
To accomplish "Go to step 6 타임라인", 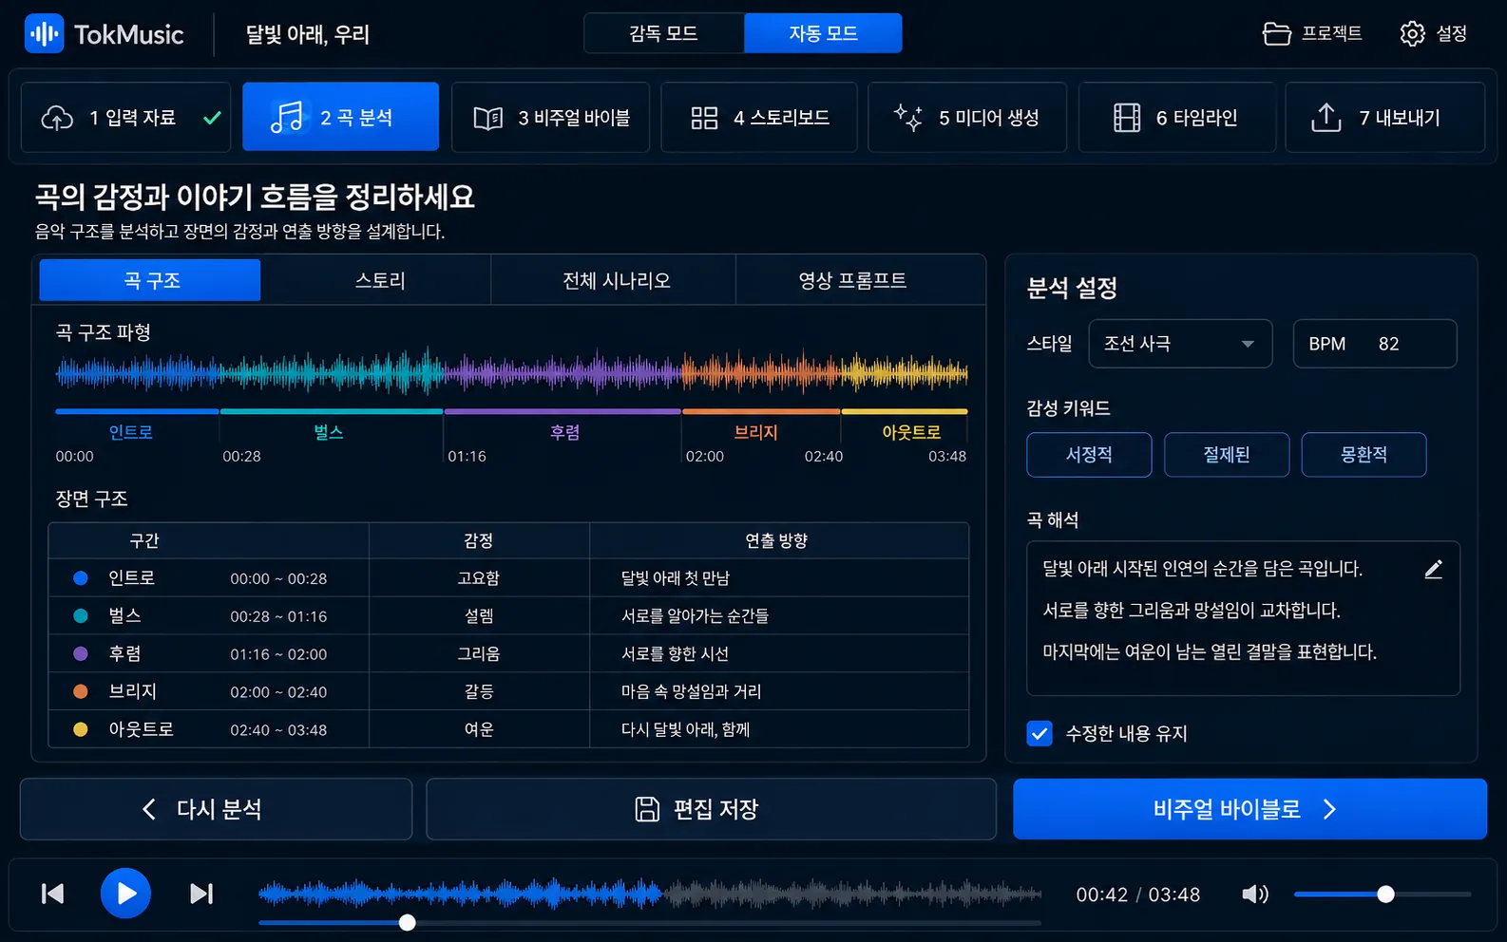I will pyautogui.click(x=1176, y=118).
